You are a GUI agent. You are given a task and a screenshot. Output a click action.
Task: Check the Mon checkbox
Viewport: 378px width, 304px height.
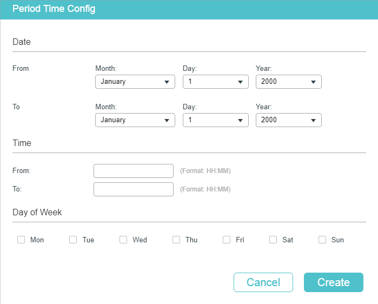pos(21,240)
